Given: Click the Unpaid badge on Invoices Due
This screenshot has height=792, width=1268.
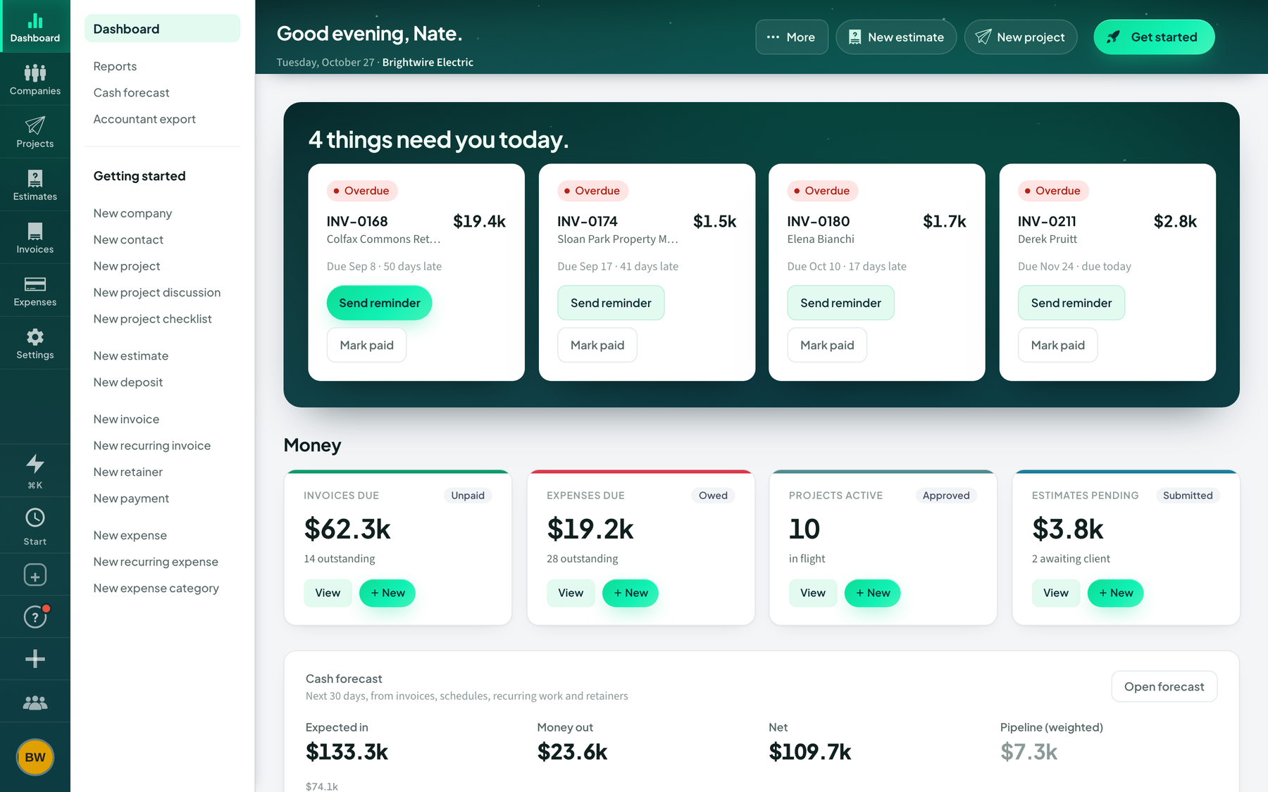Looking at the screenshot, I should click(468, 496).
